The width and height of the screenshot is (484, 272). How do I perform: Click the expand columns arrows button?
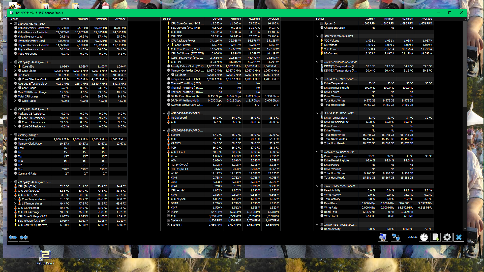pos(13,237)
